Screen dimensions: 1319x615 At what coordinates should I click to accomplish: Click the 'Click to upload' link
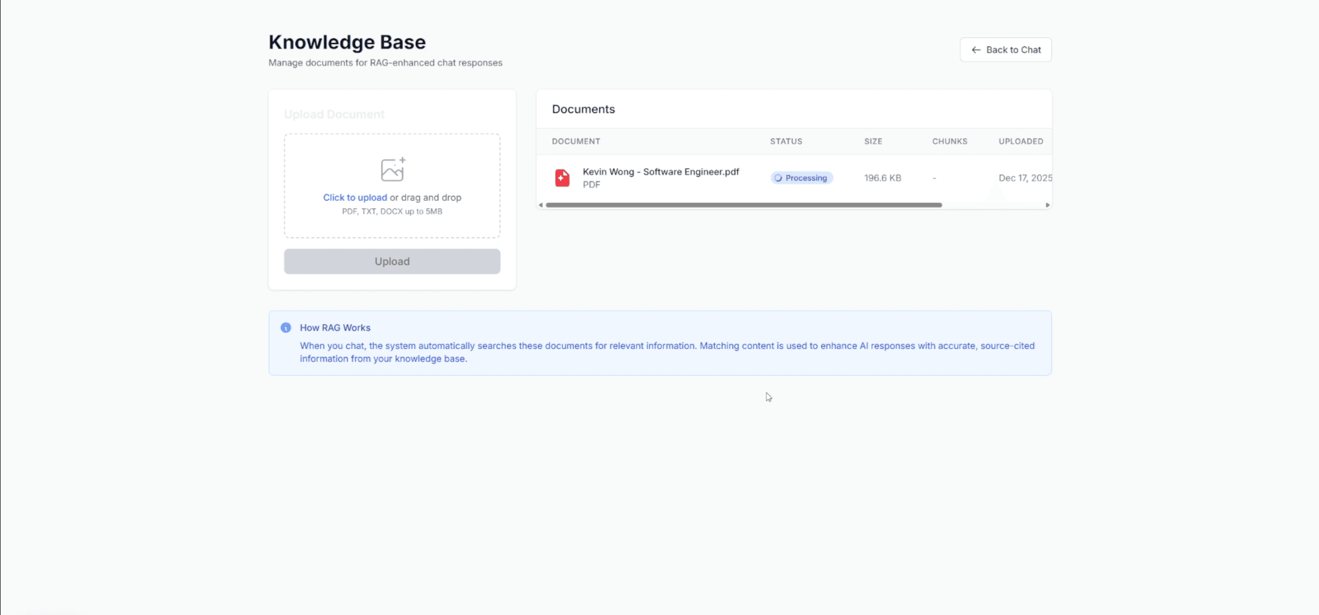click(355, 198)
